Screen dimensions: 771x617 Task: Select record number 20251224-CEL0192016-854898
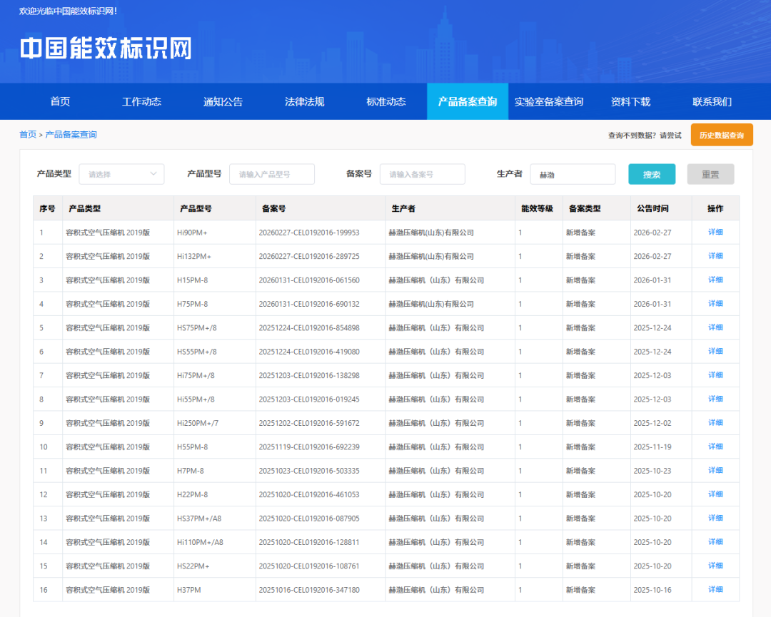click(x=309, y=327)
